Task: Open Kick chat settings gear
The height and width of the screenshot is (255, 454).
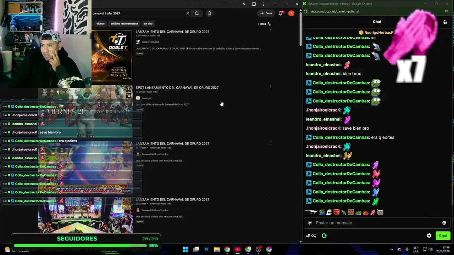Action: tap(429, 236)
